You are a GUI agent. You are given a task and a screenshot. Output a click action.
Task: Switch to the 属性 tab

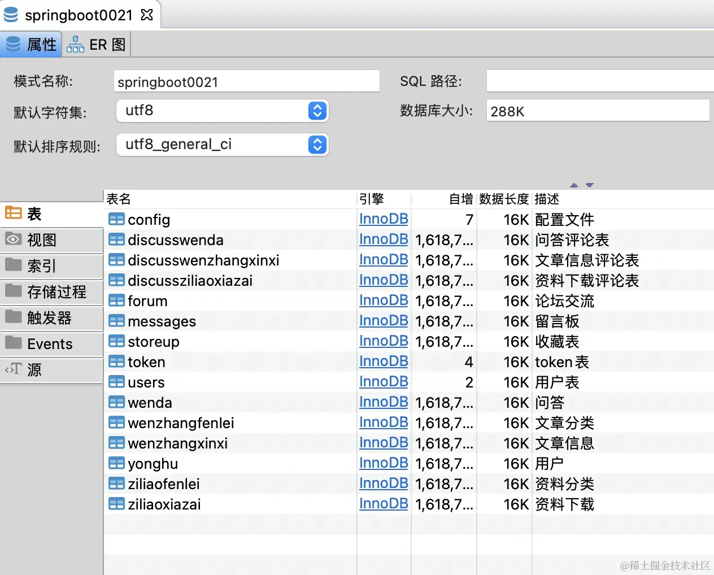click(x=31, y=44)
